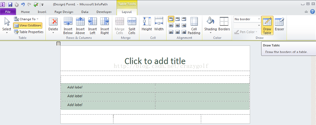Switch to the Home tab
The image size is (316, 125).
point(25,12)
